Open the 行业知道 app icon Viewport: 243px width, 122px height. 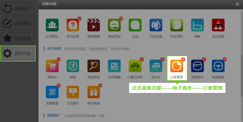click(x=156, y=25)
